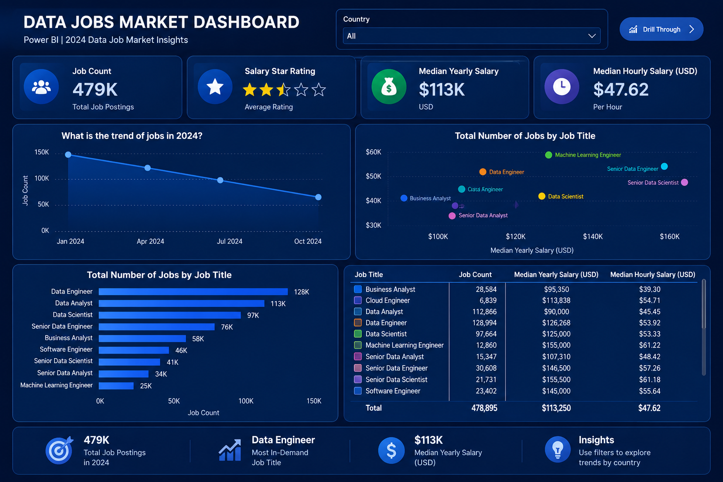Image resolution: width=723 pixels, height=482 pixels.
Task: Click the $47.62 hourly salary card value
Action: pyautogui.click(x=621, y=89)
